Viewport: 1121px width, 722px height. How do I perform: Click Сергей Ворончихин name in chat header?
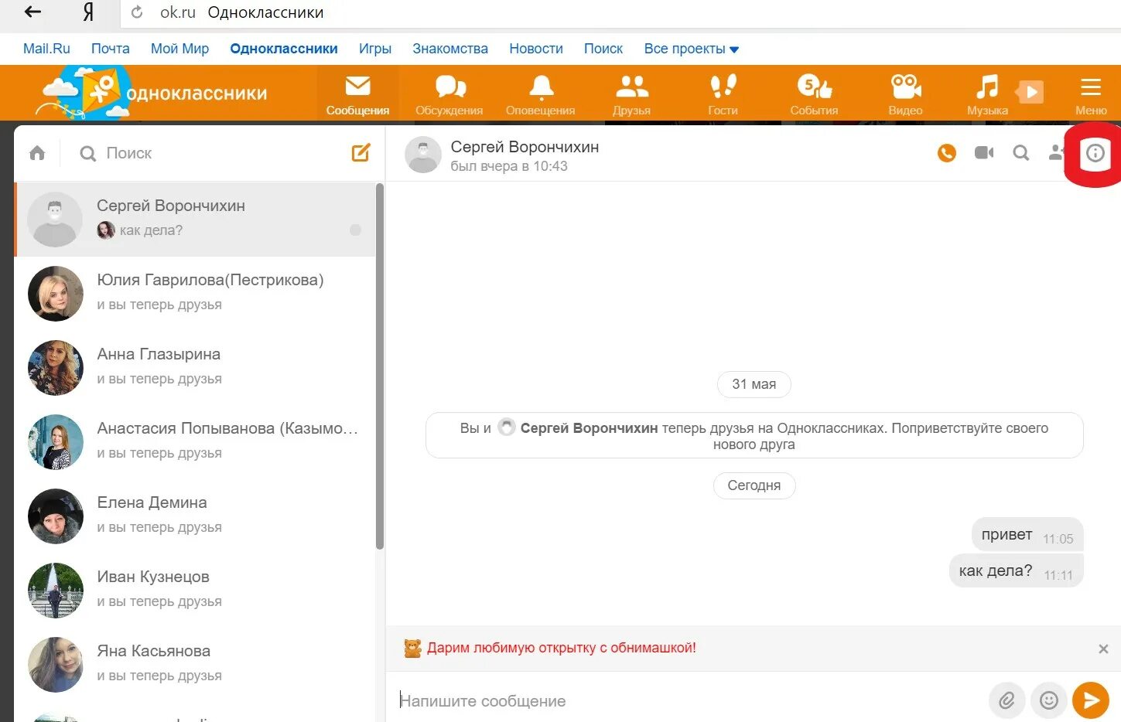pyautogui.click(x=525, y=147)
